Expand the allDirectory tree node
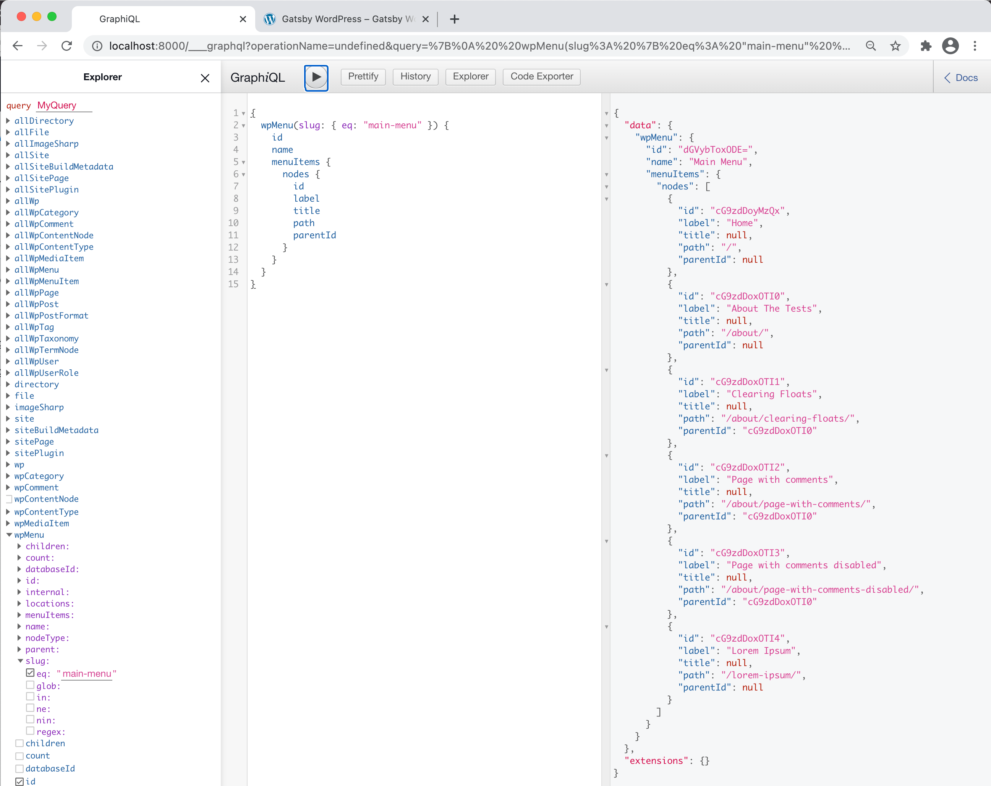 (8, 121)
